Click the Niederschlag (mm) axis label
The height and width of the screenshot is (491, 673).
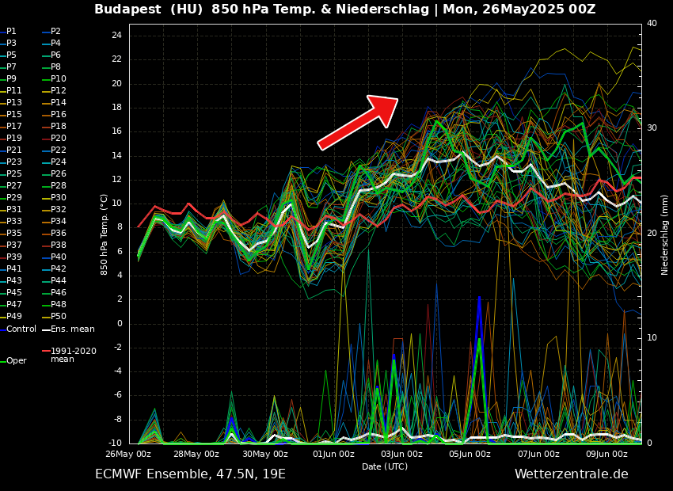pyautogui.click(x=665, y=234)
